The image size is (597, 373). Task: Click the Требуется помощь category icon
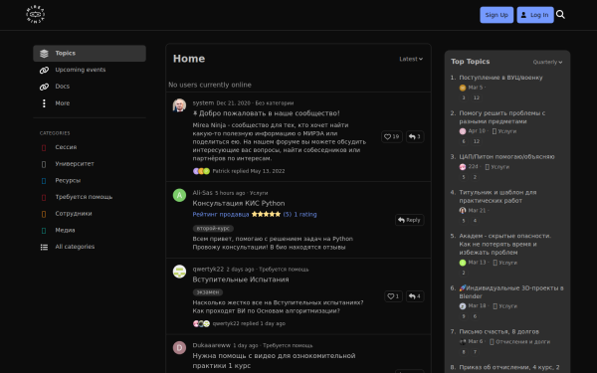(44, 198)
